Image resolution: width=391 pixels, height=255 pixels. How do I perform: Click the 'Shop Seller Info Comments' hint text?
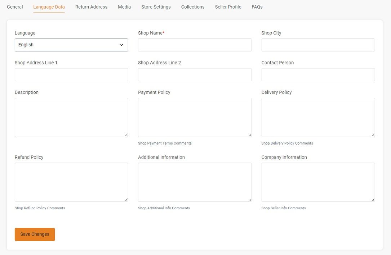(284, 208)
